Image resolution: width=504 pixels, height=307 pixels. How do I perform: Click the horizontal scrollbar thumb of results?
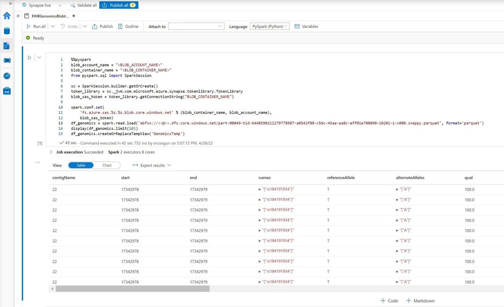[x=132, y=289]
